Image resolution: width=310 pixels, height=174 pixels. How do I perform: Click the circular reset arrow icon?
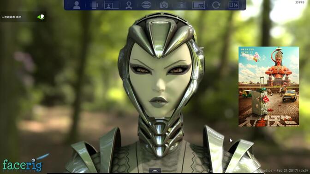point(216,5)
